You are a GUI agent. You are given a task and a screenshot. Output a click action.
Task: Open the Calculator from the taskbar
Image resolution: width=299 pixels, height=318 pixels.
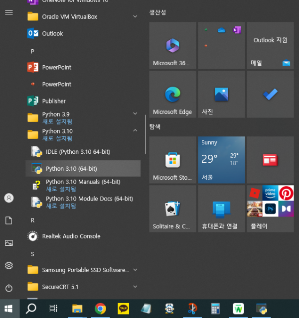click(215, 309)
